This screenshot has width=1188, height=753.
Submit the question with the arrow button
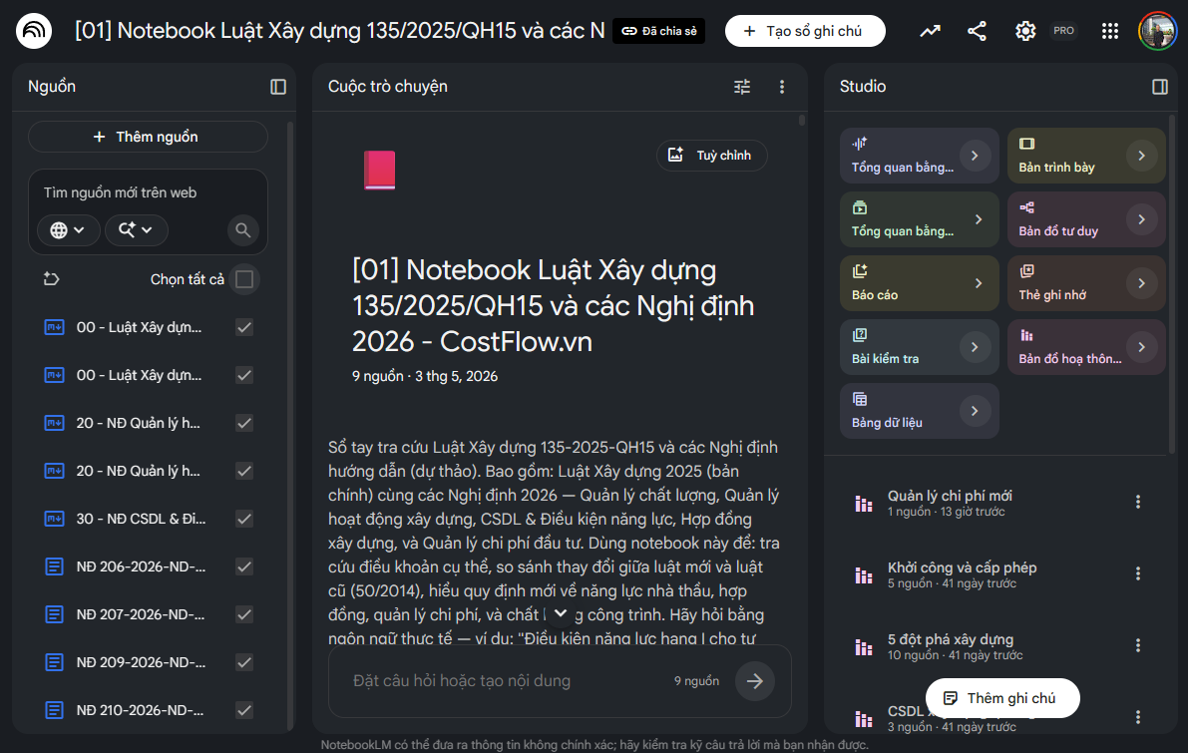tap(755, 681)
